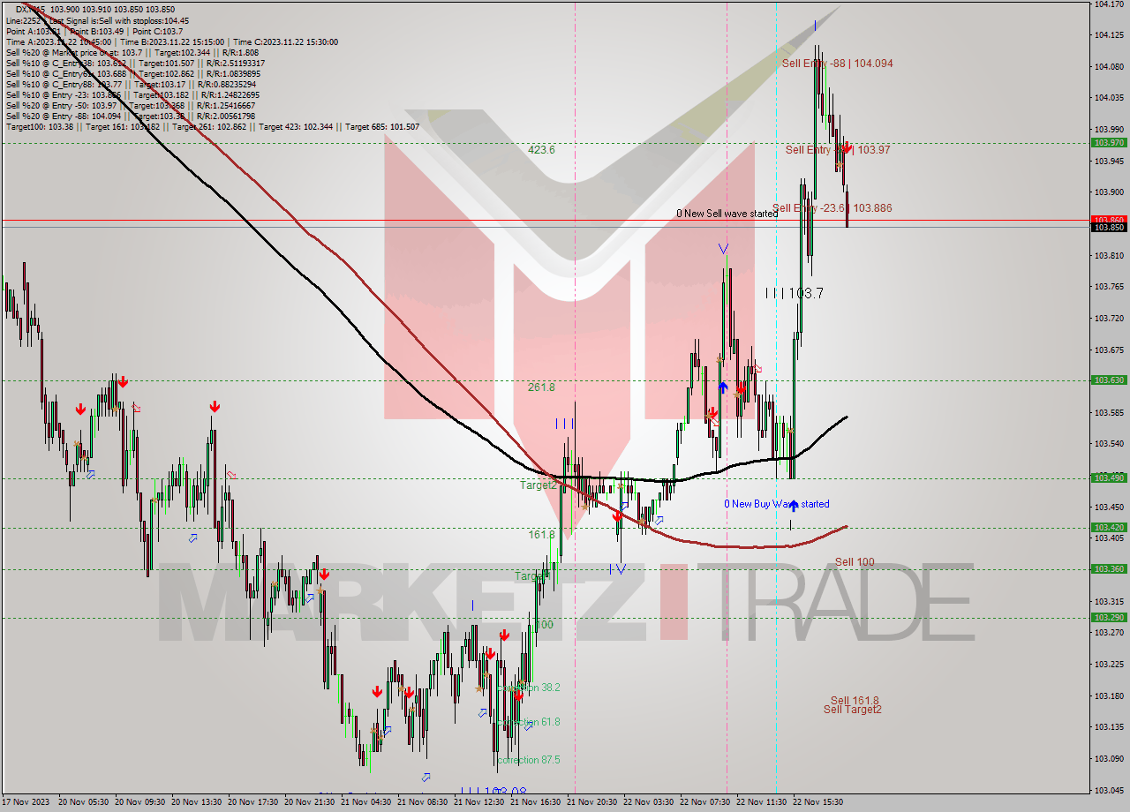Click '22 Nov 15:30' on the time axis
1130x812 pixels.
pyautogui.click(x=817, y=802)
